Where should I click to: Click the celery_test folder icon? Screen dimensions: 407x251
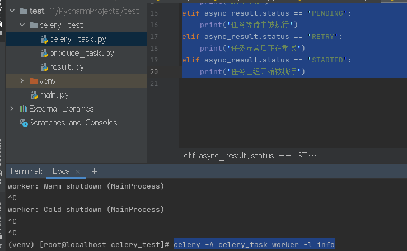click(34, 25)
